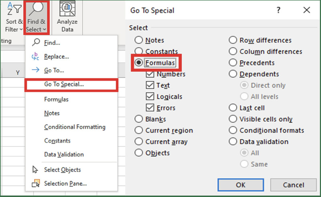This screenshot has width=321, height=197.
Task: Uncheck the Errors checkbox
Action: click(150, 107)
